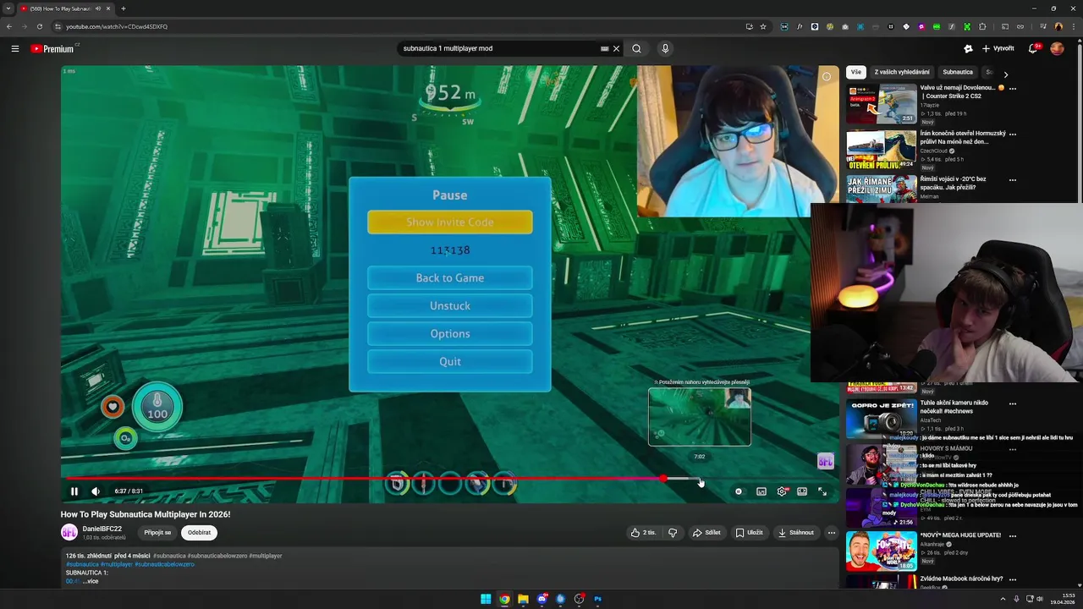Screen dimensions: 1083x609
Task: Pause the YouTube video
Action: [74, 491]
